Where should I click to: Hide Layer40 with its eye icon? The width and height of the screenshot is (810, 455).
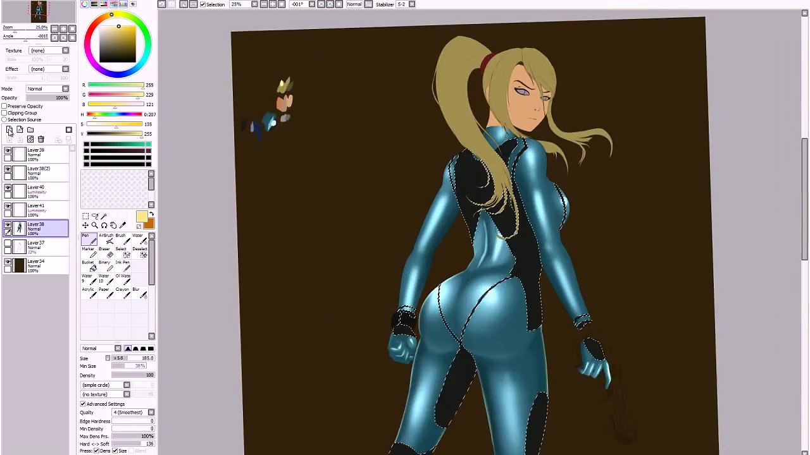tap(8, 188)
